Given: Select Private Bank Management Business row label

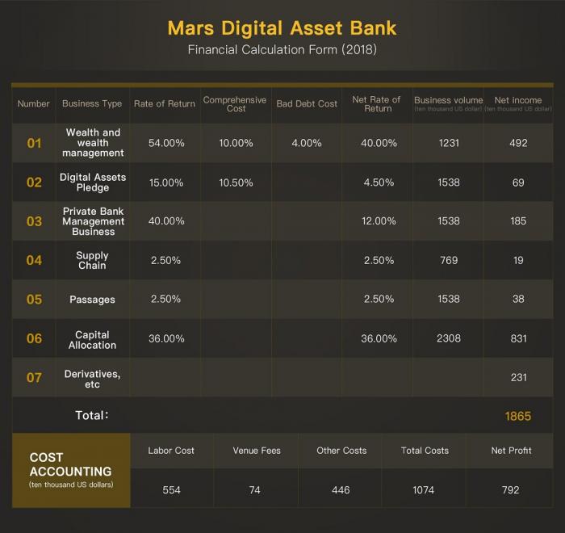Looking at the screenshot, I should tap(94, 221).
